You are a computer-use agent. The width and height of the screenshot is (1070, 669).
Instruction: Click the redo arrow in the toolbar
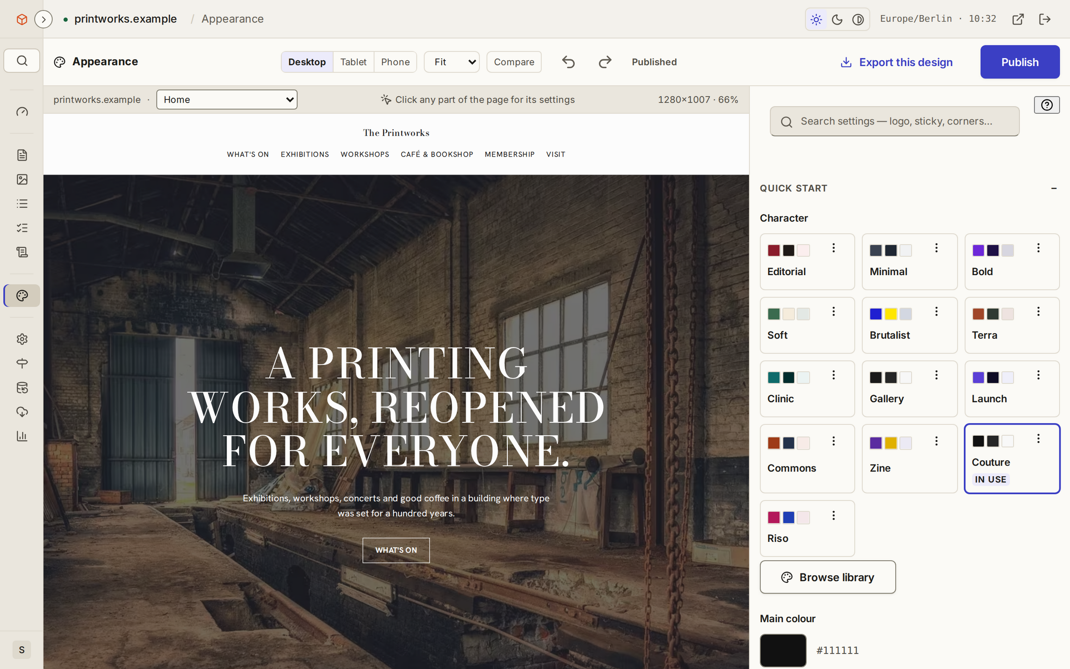(605, 62)
